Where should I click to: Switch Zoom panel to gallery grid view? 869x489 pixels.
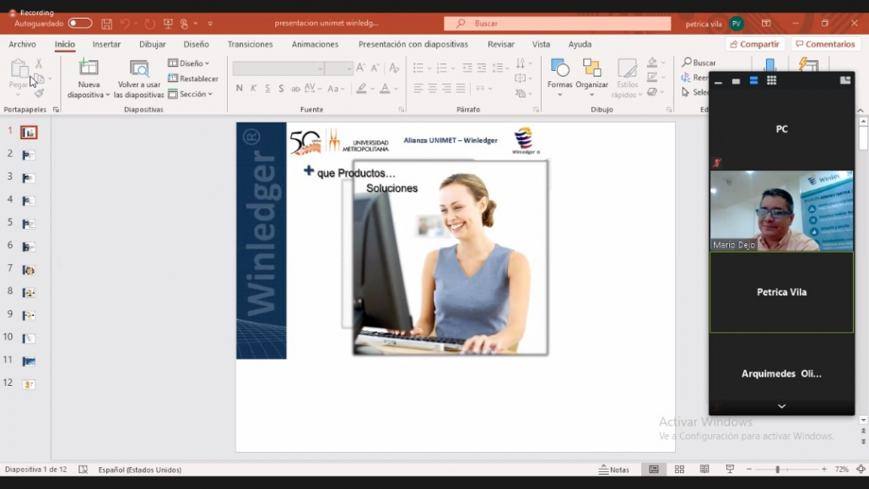(x=771, y=80)
